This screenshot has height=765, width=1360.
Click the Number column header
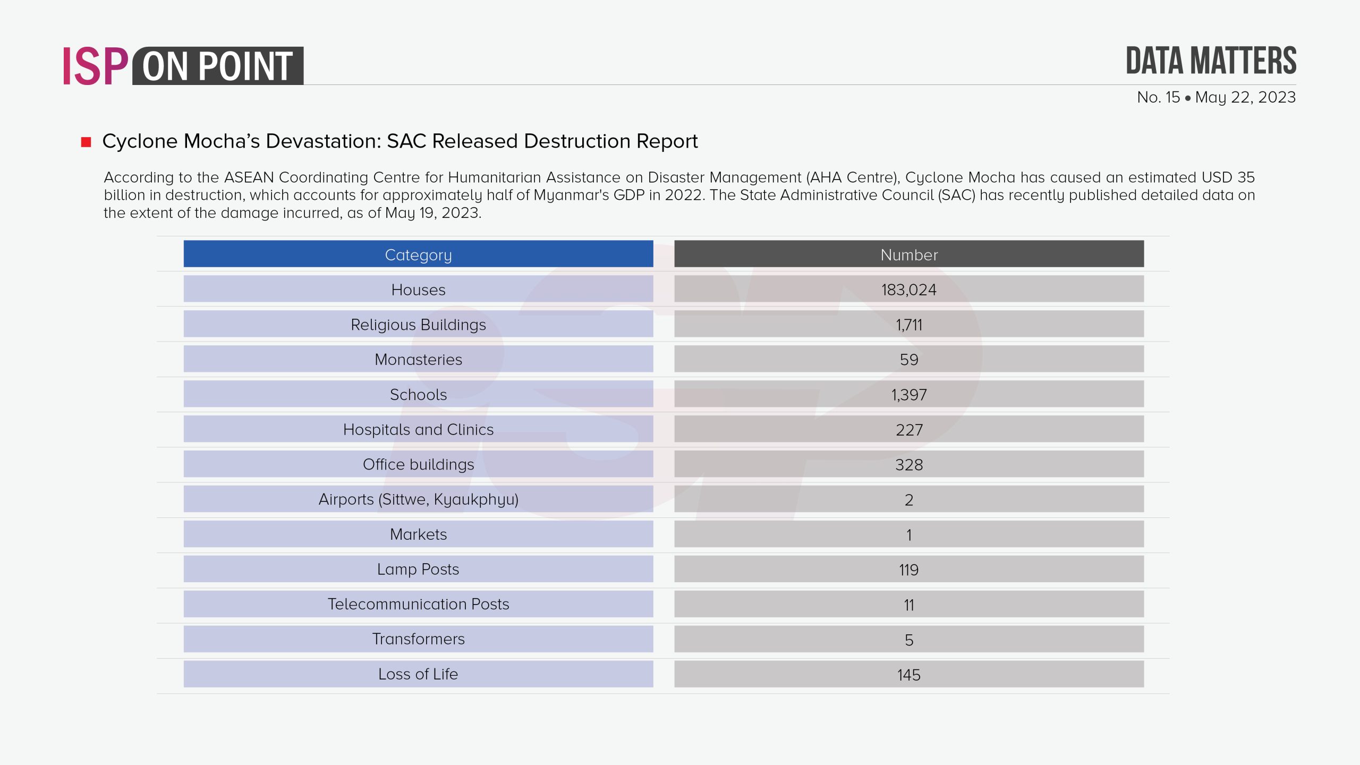pos(908,254)
